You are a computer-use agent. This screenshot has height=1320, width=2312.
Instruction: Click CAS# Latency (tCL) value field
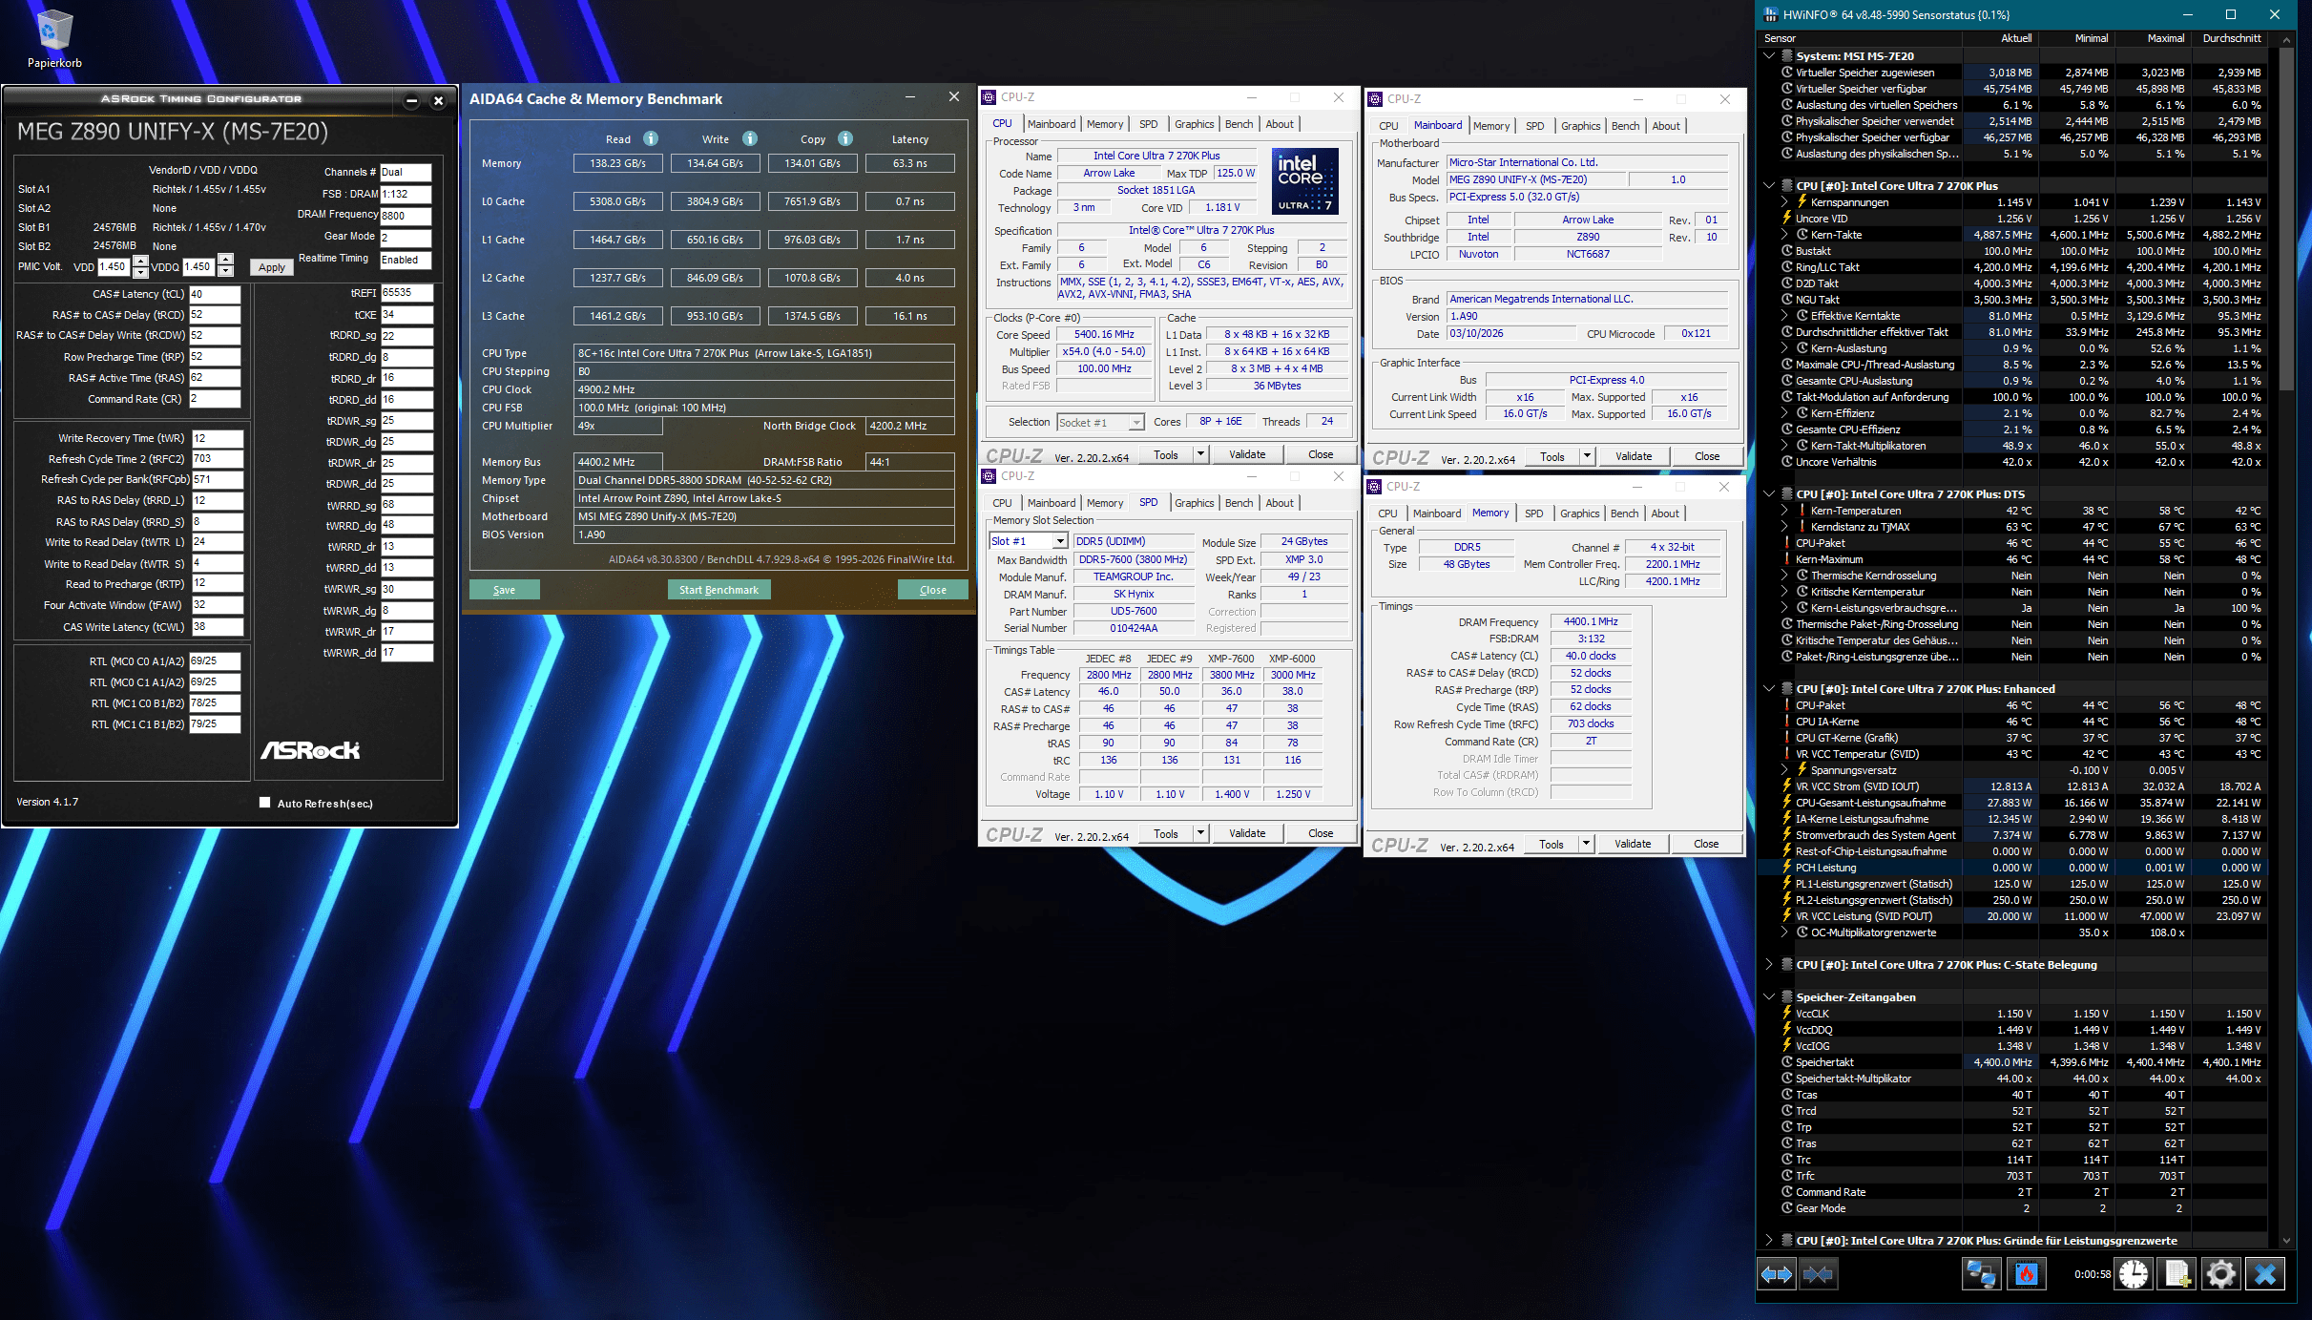pos(215,294)
